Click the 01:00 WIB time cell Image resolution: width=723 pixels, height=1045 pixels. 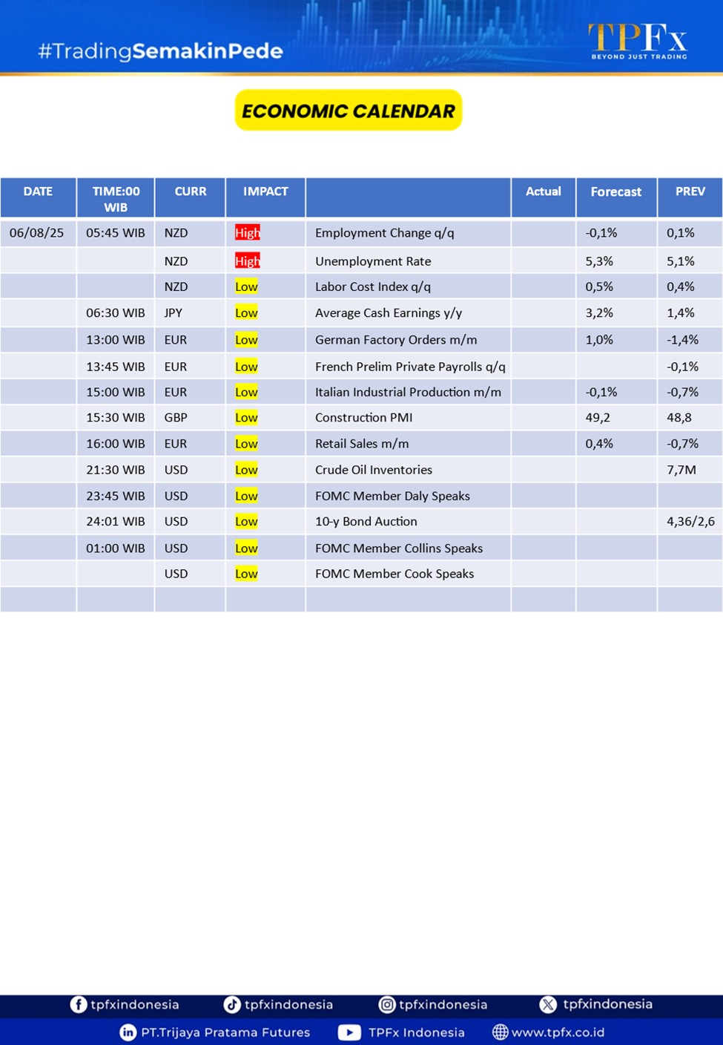tap(116, 548)
